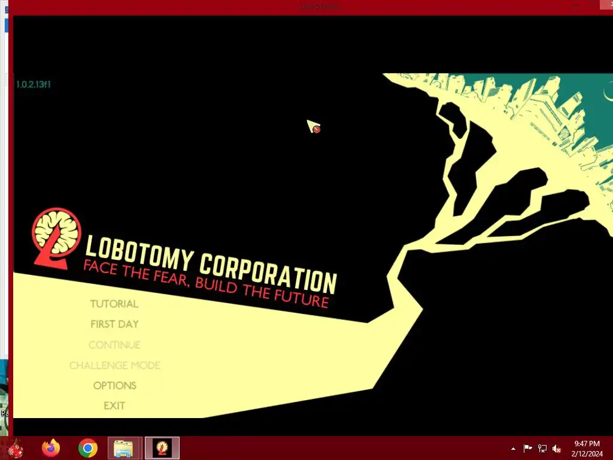Open Action Center flag icon
The height and width of the screenshot is (460, 613).
coord(527,448)
